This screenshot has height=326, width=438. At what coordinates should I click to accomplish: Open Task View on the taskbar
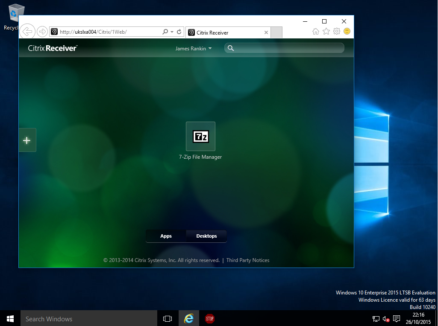tap(168, 318)
